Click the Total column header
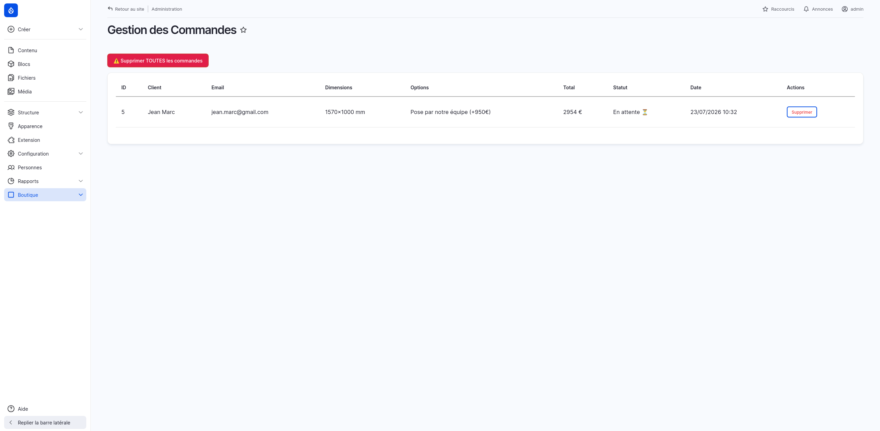Screen dimensions: 880x431 pyautogui.click(x=569, y=87)
